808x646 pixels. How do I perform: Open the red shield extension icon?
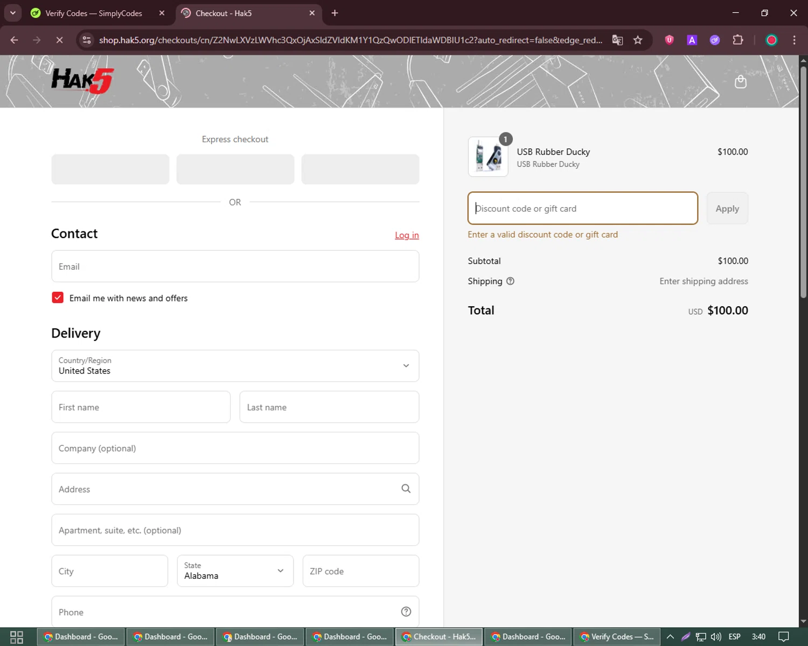(669, 40)
